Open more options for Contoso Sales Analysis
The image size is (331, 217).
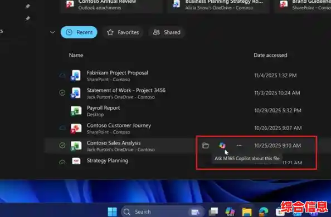point(239,145)
